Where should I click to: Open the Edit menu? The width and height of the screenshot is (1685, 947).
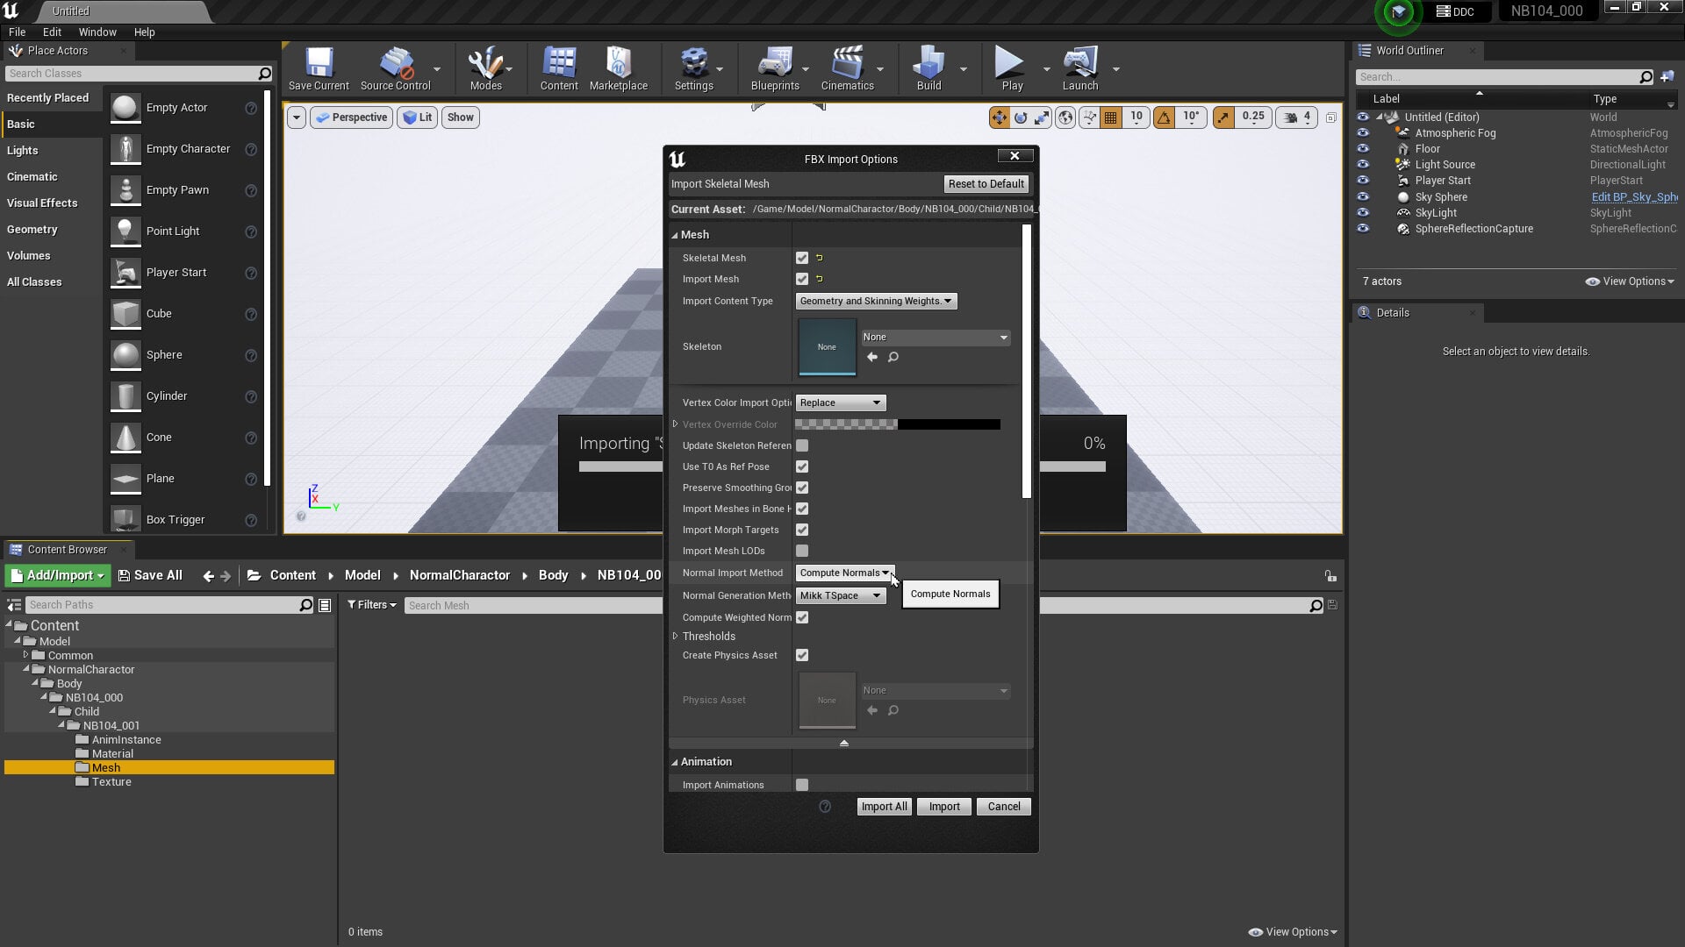(52, 32)
